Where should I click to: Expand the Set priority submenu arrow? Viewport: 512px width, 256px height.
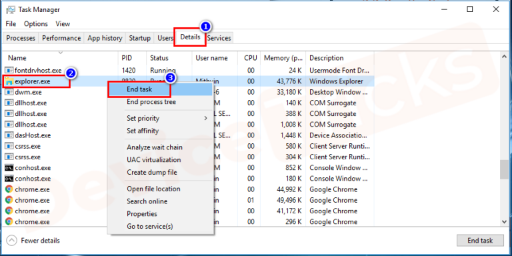tap(206, 118)
